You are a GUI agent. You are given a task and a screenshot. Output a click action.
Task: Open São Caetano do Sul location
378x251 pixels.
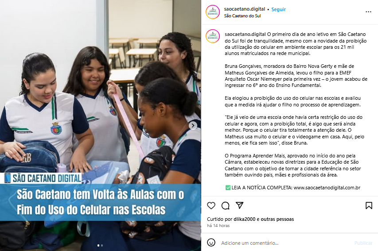coord(242,16)
